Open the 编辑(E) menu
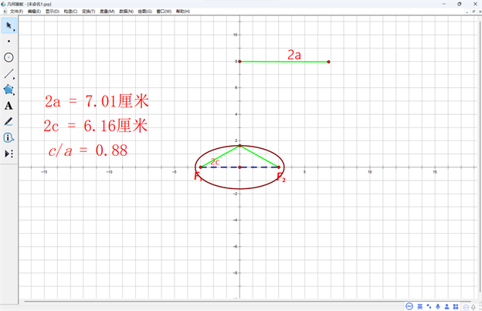Screen dimensions: 482x311 [x=36, y=12]
